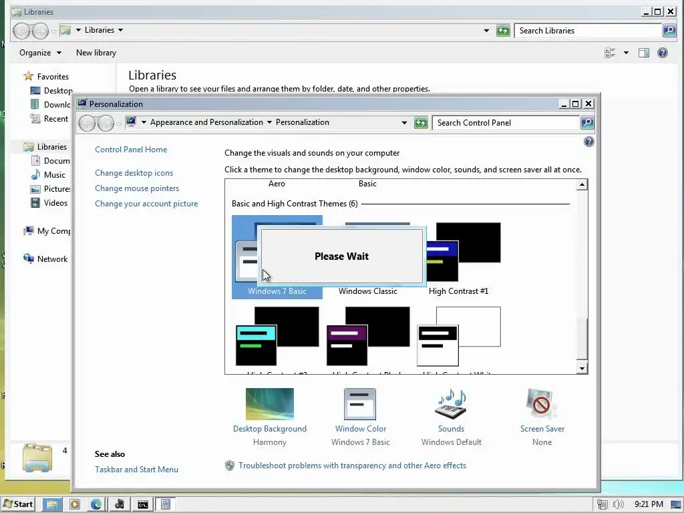Click the Libraries change view icon
Image resolution: width=684 pixels, height=513 pixels.
tap(611, 53)
